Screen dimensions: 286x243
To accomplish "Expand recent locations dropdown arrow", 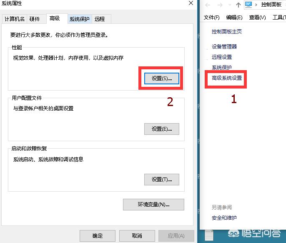I will pos(230,5).
